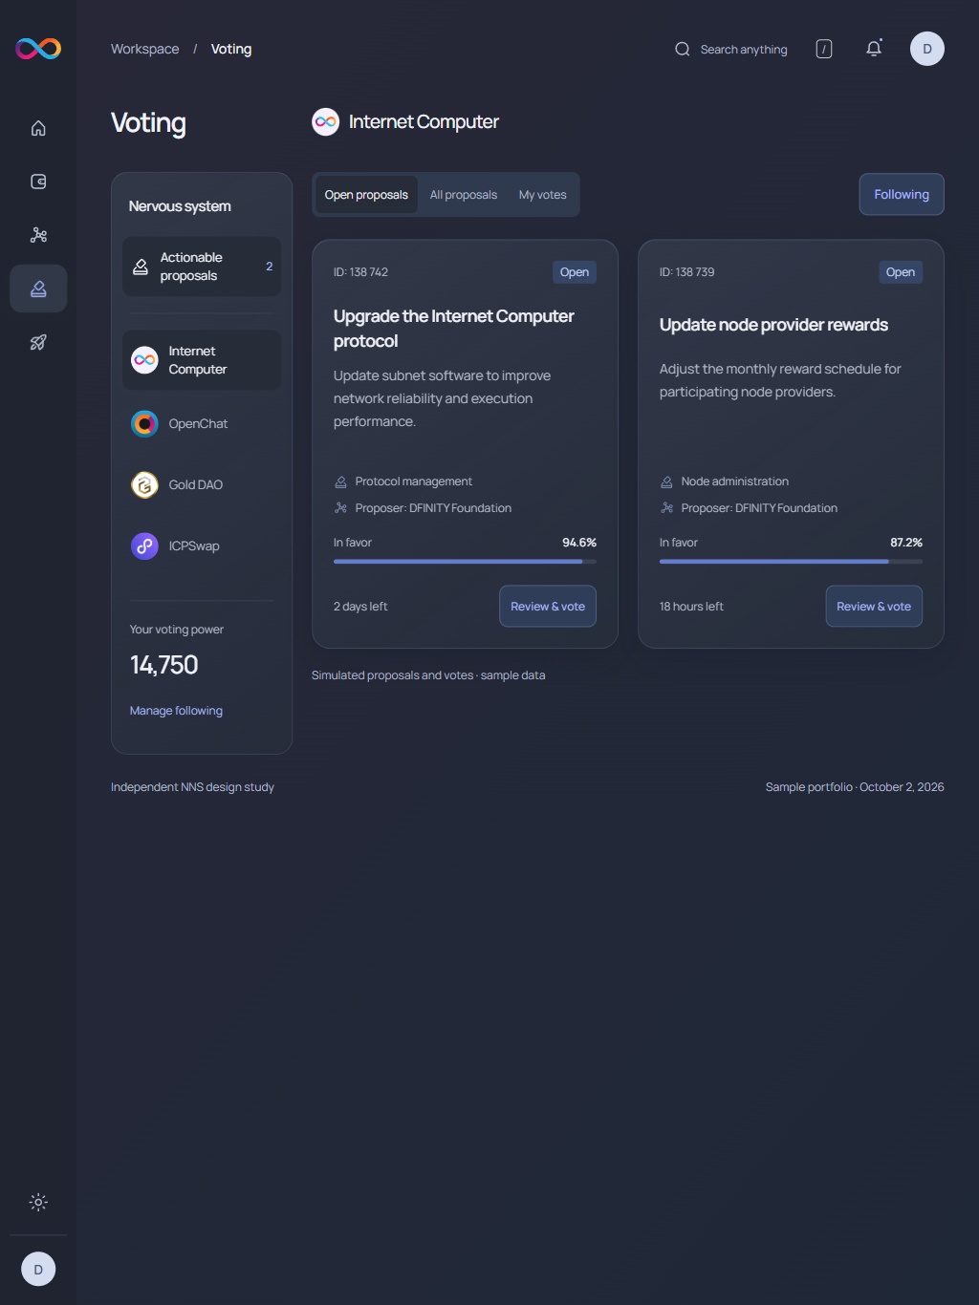This screenshot has height=1305, width=979.
Task: Click the 18 hours left text
Action: click(691, 607)
